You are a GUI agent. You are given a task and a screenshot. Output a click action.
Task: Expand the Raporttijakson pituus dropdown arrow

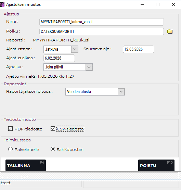(x=121, y=92)
